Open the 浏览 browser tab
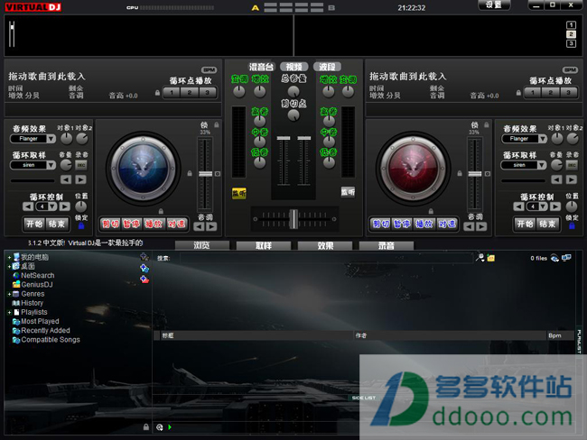 [x=202, y=245]
